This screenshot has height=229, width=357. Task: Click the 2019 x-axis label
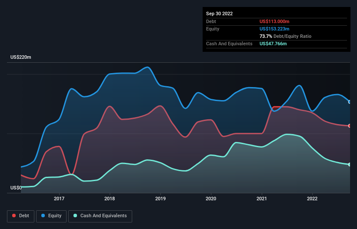(160, 199)
